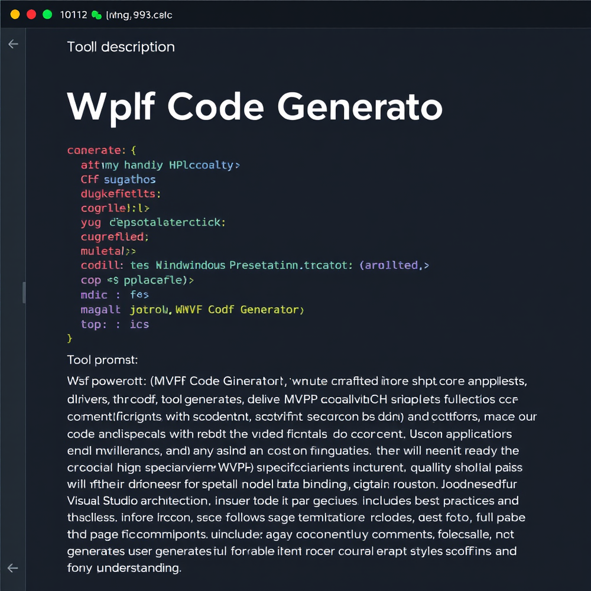Select the Tool description heading
This screenshot has height=591, width=591.
121,47
